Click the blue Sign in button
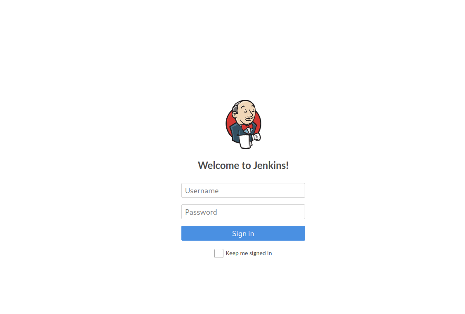Screen dimensions: 465x314 [243, 233]
